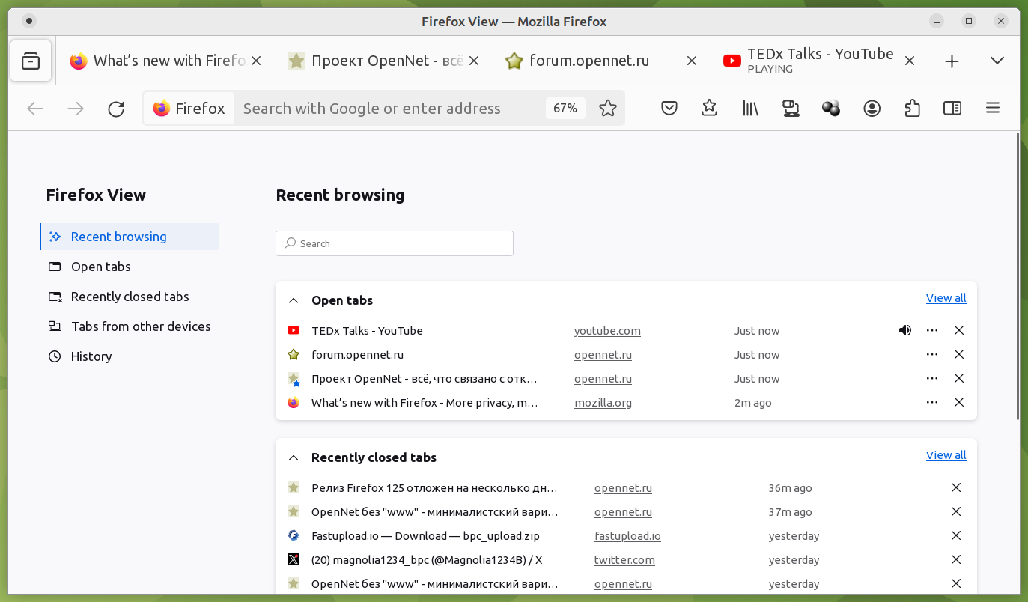Click the Recent browsing search field
The width and height of the screenshot is (1028, 602).
click(395, 243)
